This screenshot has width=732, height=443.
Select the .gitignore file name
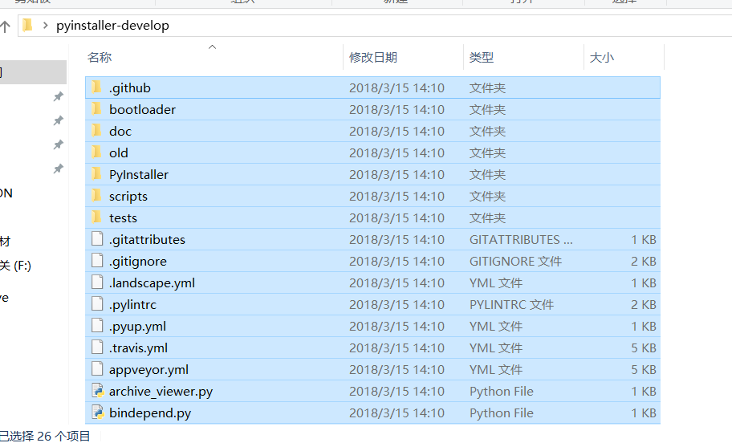click(138, 262)
